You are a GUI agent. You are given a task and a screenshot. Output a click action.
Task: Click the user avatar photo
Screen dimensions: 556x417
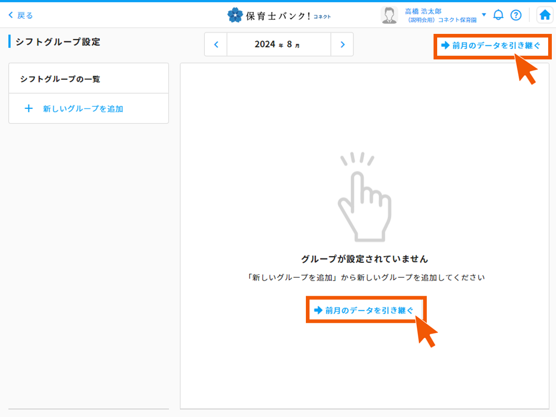[388, 15]
